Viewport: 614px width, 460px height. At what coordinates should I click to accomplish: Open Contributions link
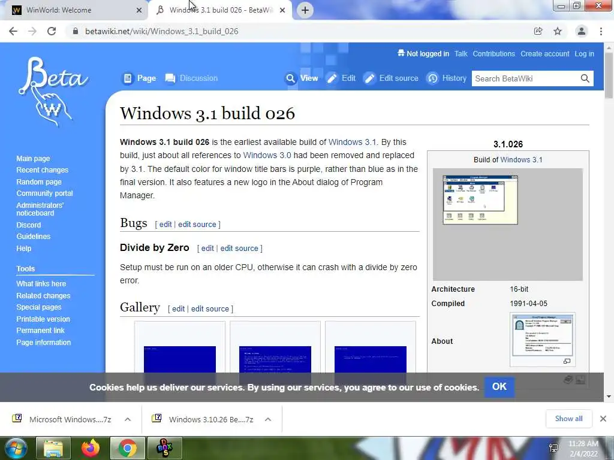494,54
